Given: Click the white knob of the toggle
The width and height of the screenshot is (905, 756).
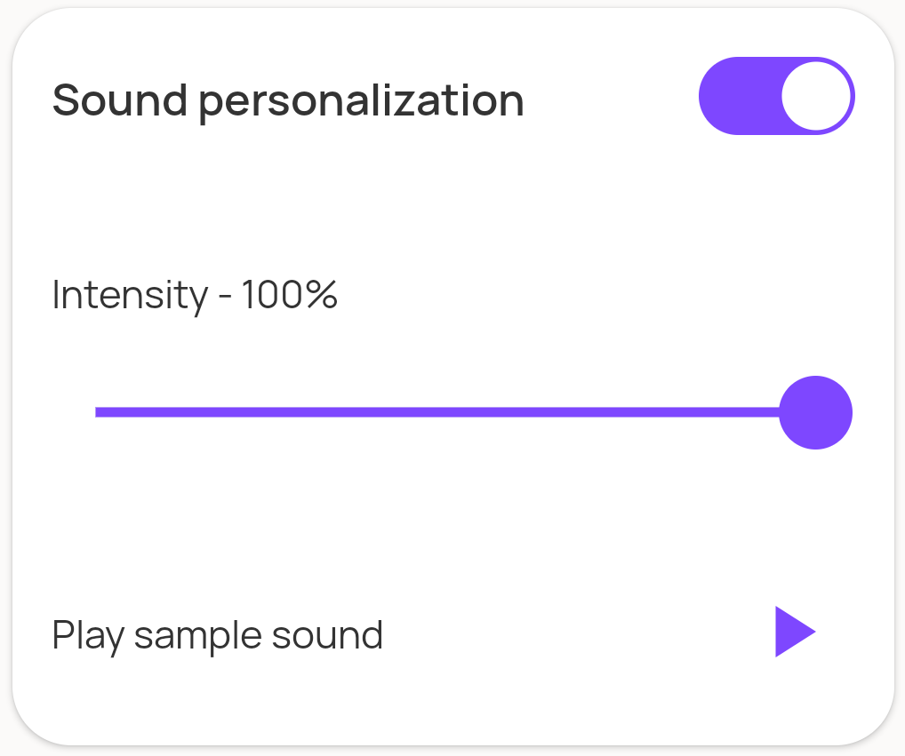Looking at the screenshot, I should (x=816, y=96).
